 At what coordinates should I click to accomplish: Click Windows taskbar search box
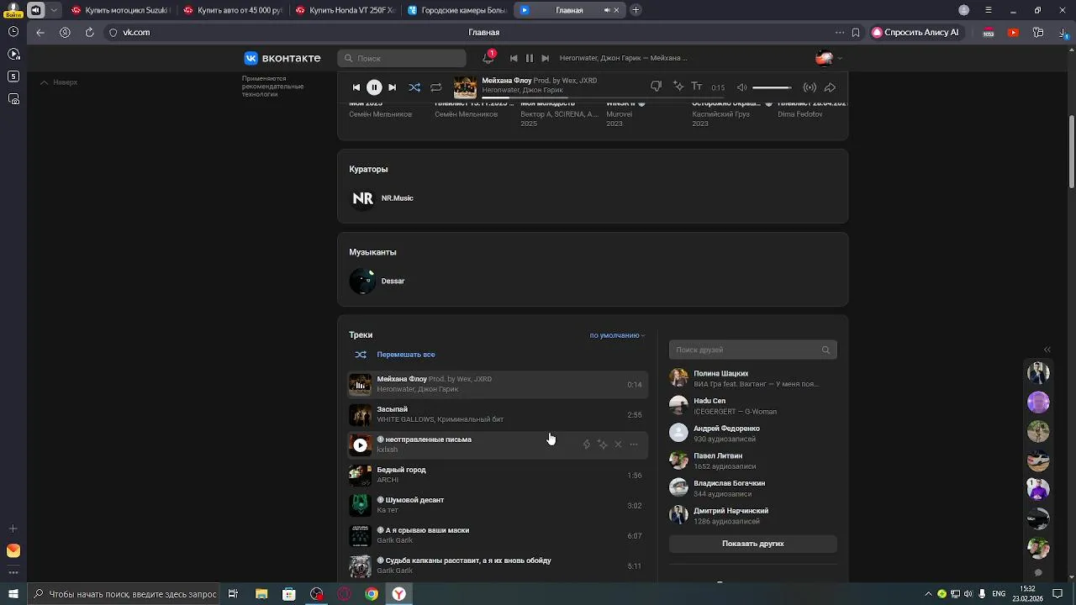[x=124, y=594]
